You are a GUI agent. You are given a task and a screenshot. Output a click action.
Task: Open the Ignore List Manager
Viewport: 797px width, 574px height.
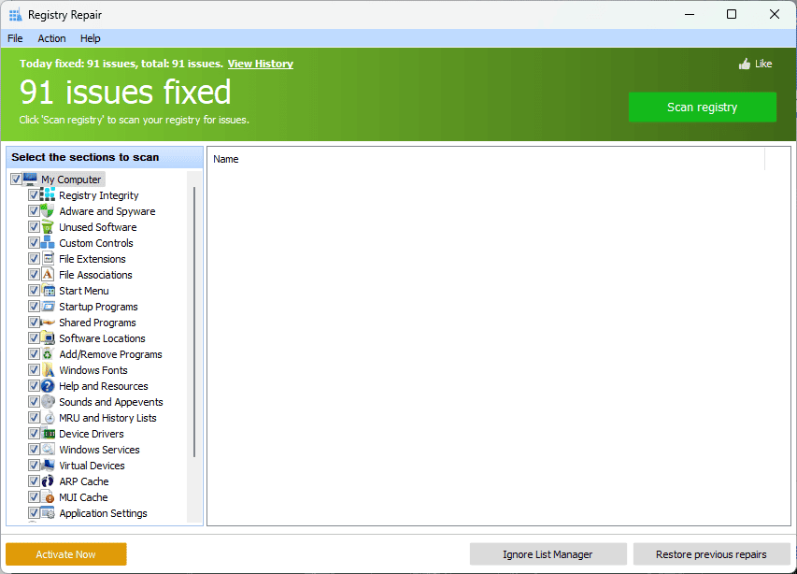[548, 554]
